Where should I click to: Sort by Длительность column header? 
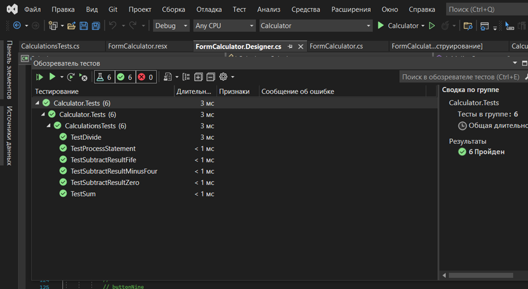(195, 91)
